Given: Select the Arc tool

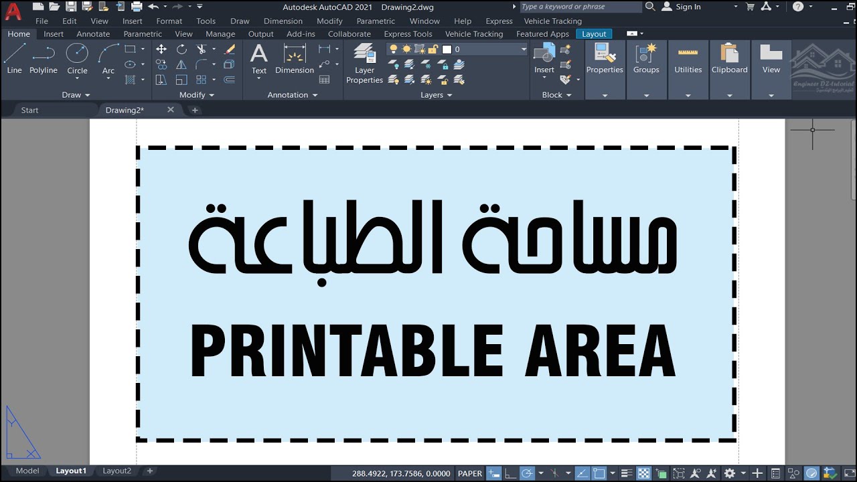Looking at the screenshot, I should click(x=108, y=59).
